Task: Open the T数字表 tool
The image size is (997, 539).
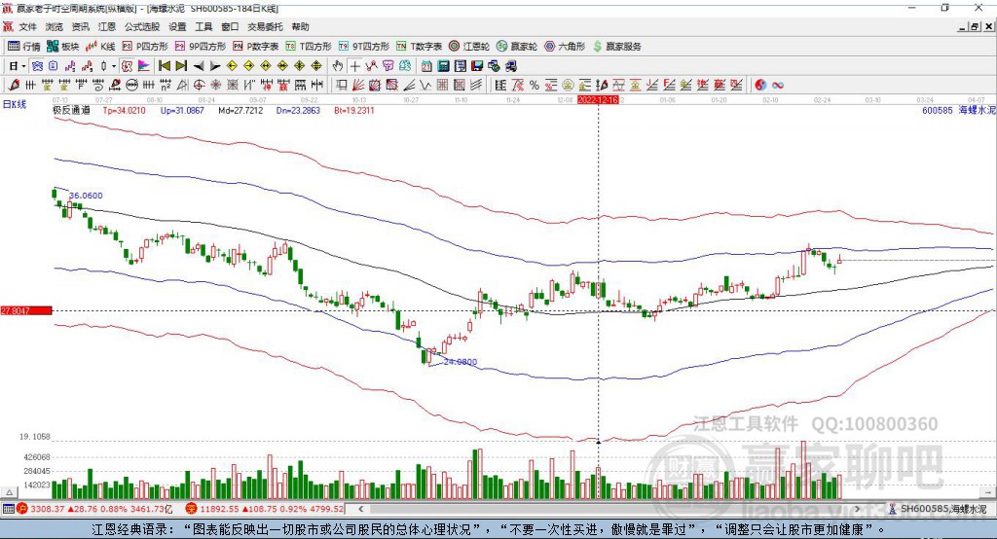Action: (419, 47)
